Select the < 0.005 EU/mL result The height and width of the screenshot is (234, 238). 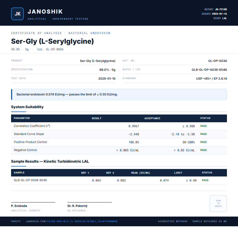128,150
